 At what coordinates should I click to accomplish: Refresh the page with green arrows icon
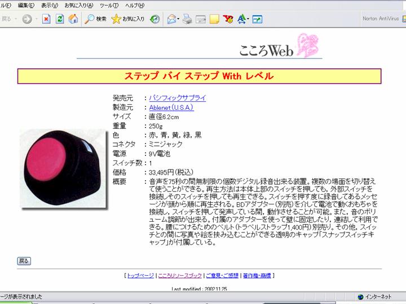pos(60,19)
